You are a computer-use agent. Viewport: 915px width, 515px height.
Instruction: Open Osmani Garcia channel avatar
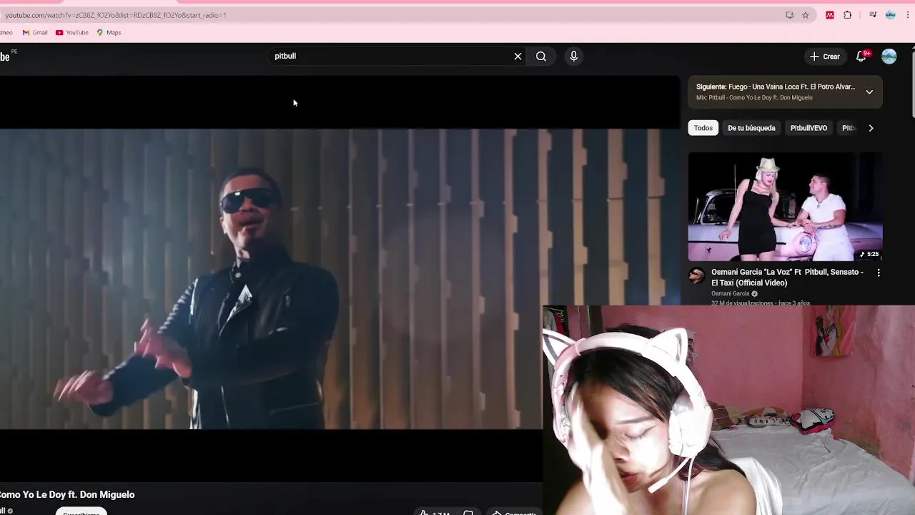(x=696, y=276)
